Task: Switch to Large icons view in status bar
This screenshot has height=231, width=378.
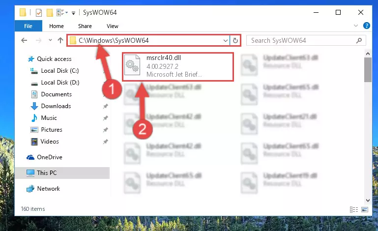Action: pos(365,209)
